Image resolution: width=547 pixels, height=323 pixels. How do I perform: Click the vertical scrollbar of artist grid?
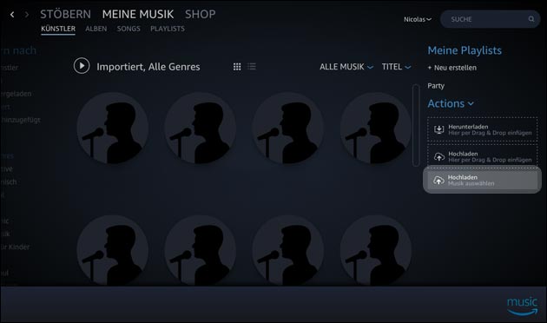coord(416,125)
